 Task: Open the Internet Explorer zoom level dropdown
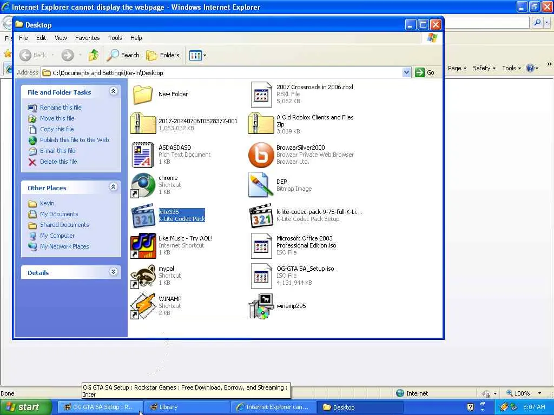pos(539,393)
